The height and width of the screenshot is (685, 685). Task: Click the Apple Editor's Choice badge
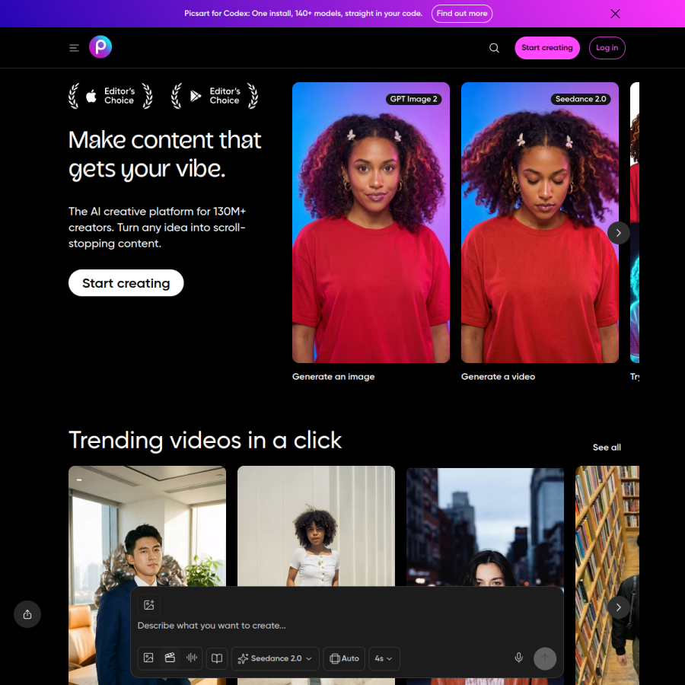(x=110, y=96)
